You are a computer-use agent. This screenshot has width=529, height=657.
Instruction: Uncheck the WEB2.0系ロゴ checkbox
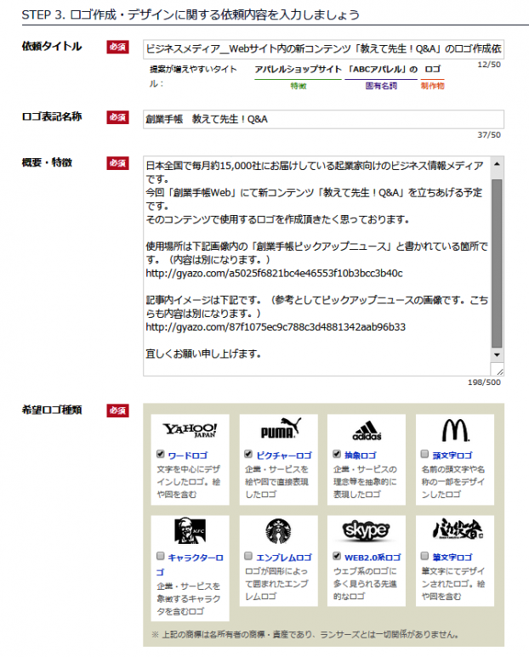(x=337, y=556)
